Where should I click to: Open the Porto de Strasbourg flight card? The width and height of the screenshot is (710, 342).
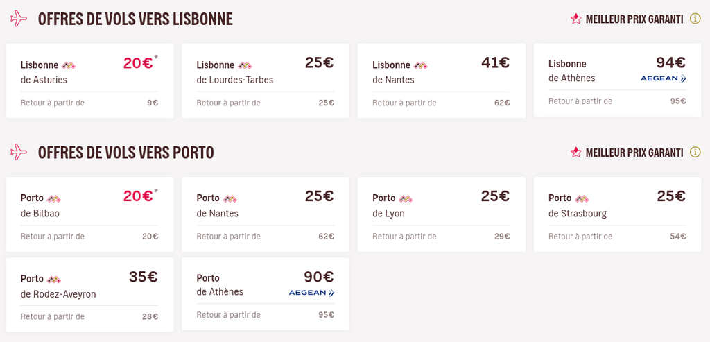(617, 214)
